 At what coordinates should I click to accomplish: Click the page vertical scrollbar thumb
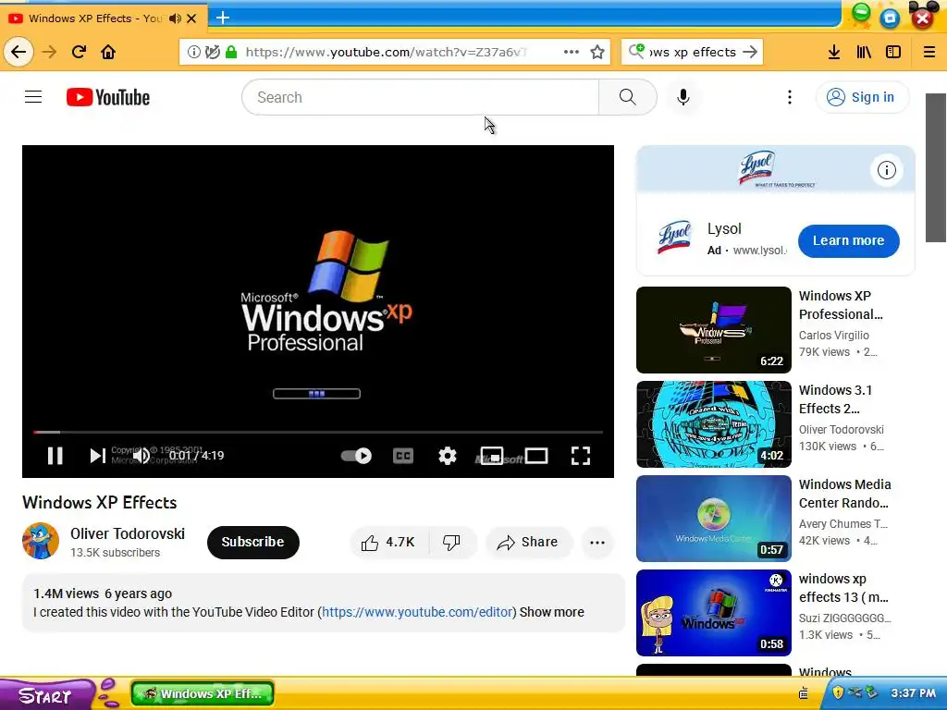(x=936, y=168)
